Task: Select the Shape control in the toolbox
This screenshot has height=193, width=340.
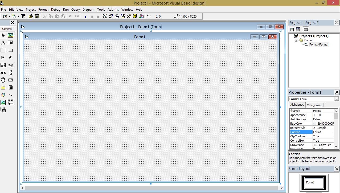Action: 3,95
